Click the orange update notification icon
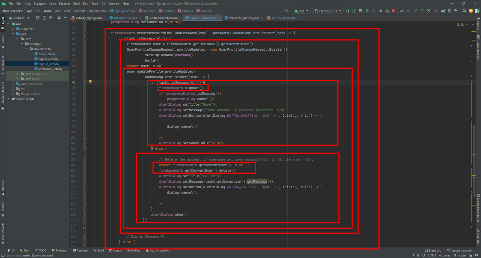 [471, 11]
